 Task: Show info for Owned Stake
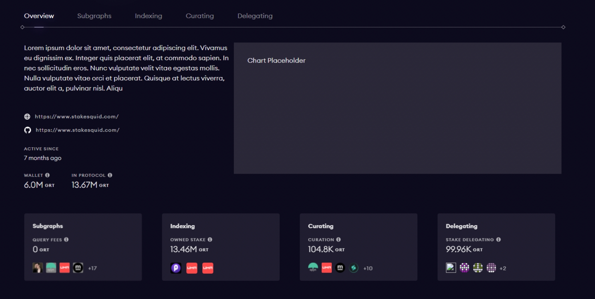[210, 240]
